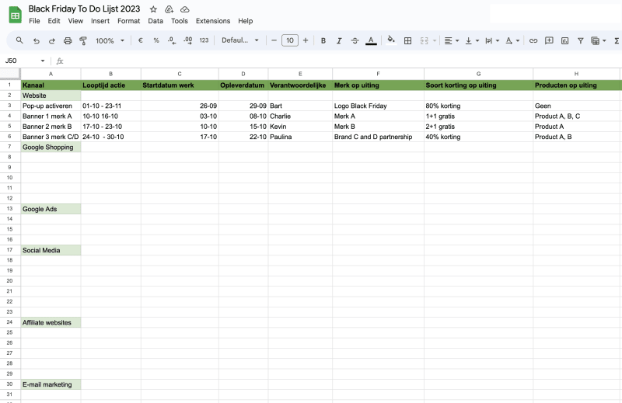Format as percent
622x403 pixels.
[x=156, y=40]
